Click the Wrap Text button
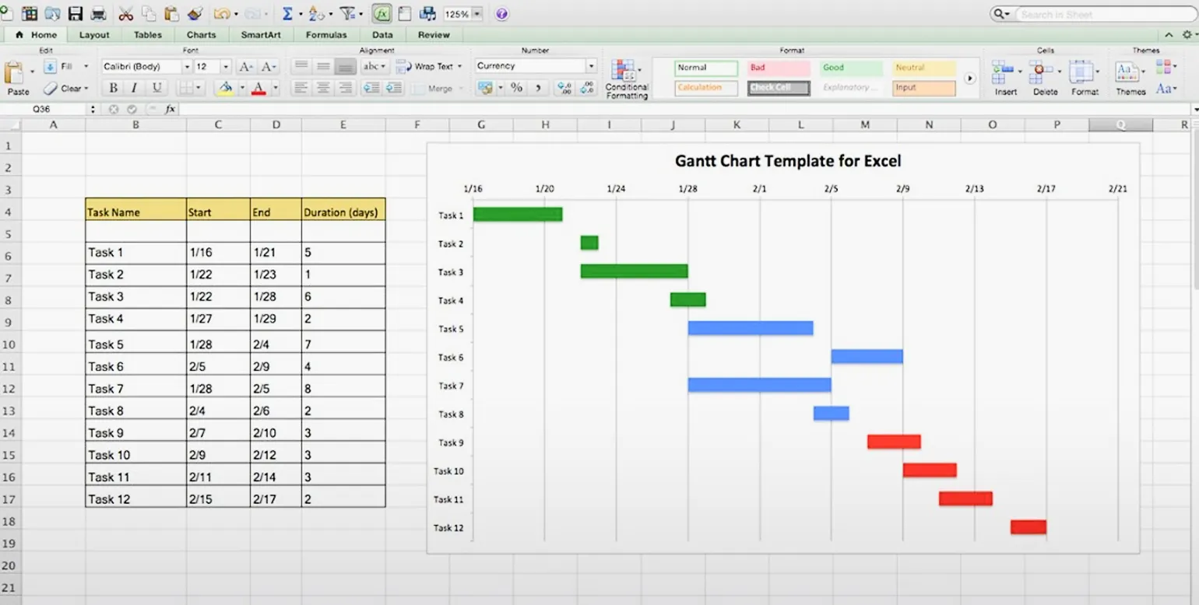The image size is (1199, 605). pos(428,67)
